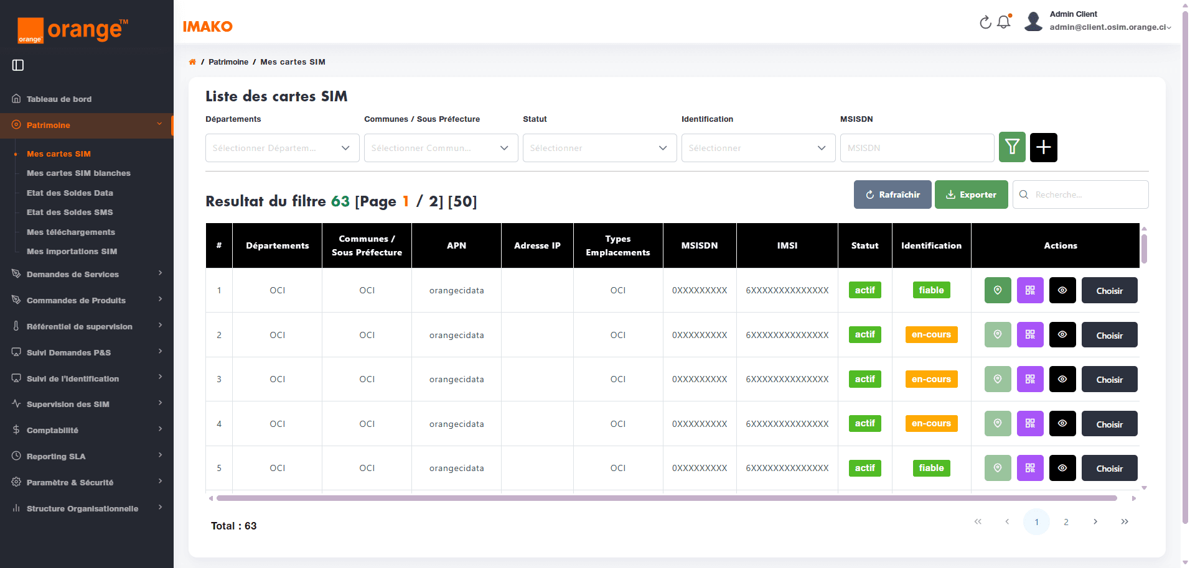Show QR code for SIM row 4
The image size is (1190, 568).
pos(1030,424)
